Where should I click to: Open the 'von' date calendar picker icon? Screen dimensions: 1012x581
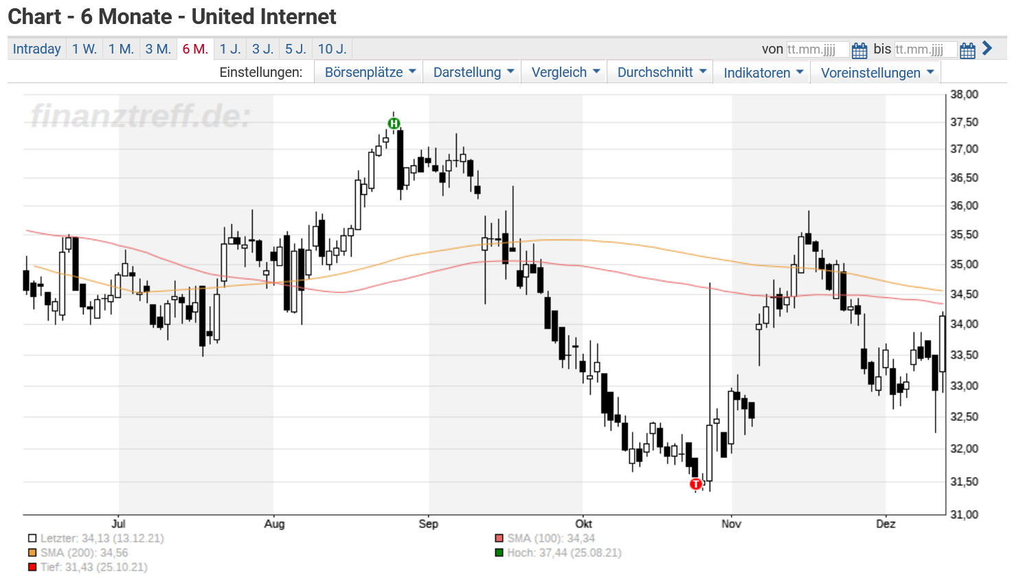click(859, 50)
